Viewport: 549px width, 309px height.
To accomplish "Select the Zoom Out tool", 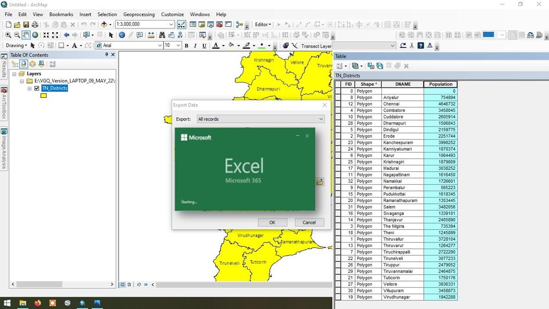I will click(17, 35).
